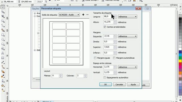Image resolution: width=182 pixels, height=102 pixels.
Task: Enable the Espaçamento automático checkbox
Action: [x=105, y=77]
